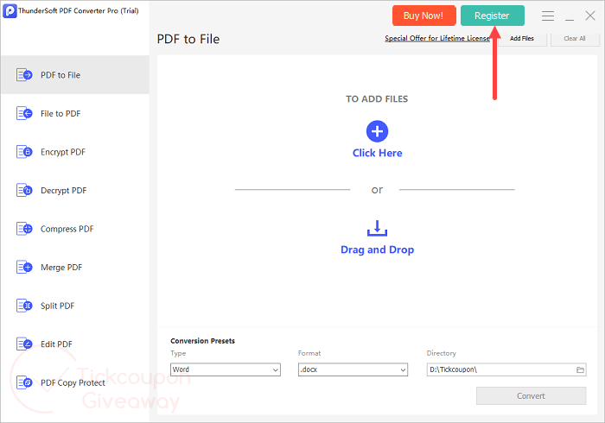Click the Buy Now! button
Viewport: 605px width, 423px height.
tap(423, 16)
